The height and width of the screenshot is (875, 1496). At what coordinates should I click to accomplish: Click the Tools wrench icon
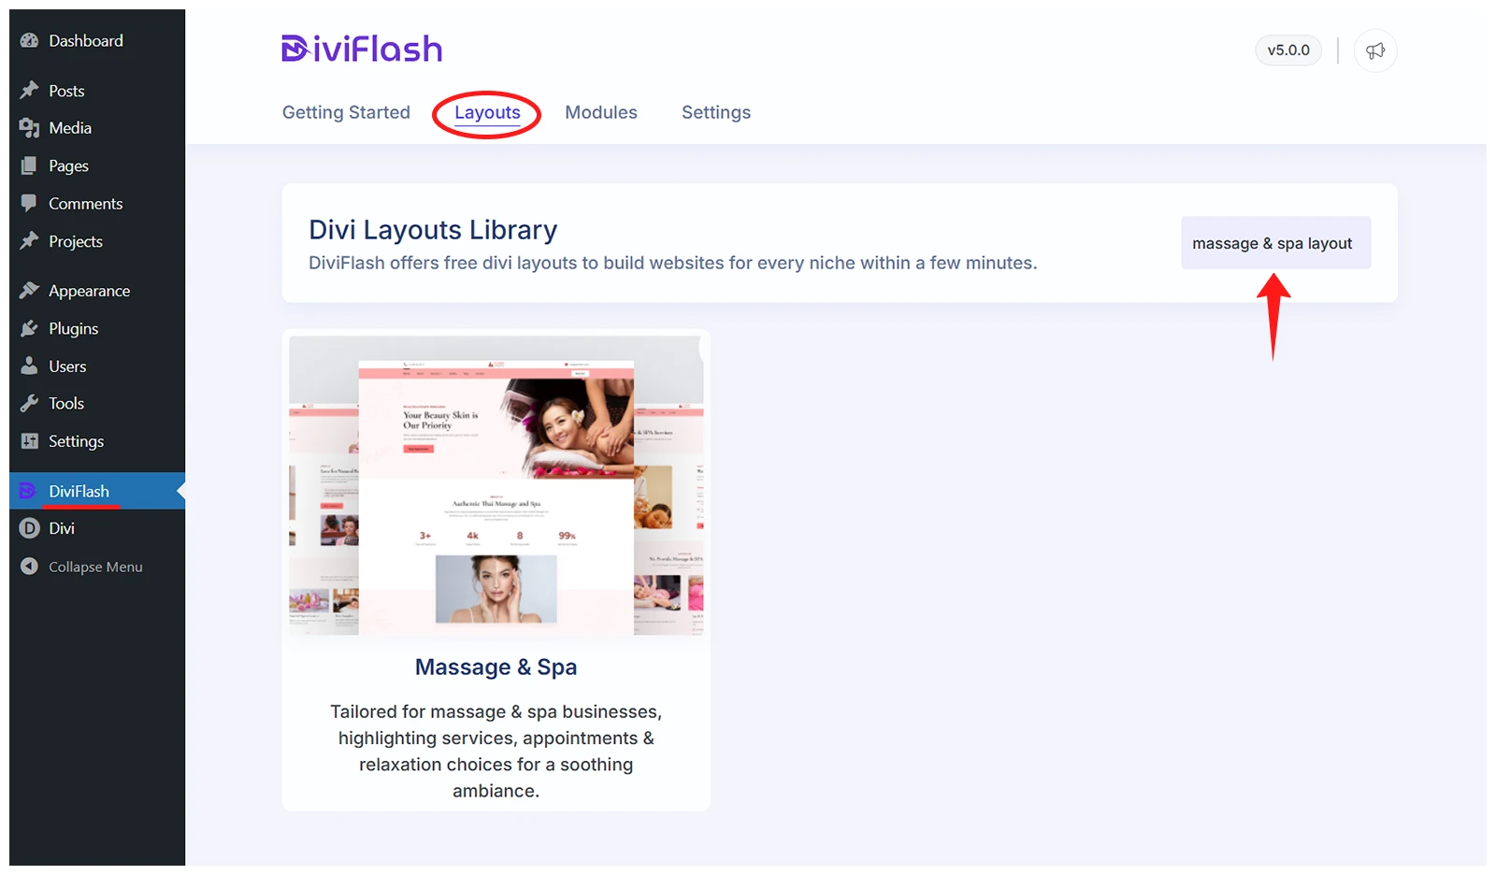point(30,404)
